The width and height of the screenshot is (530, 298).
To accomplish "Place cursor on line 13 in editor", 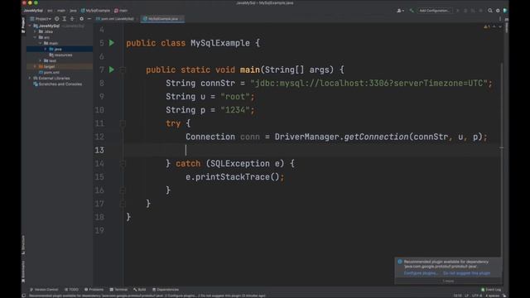I will coord(311,150).
